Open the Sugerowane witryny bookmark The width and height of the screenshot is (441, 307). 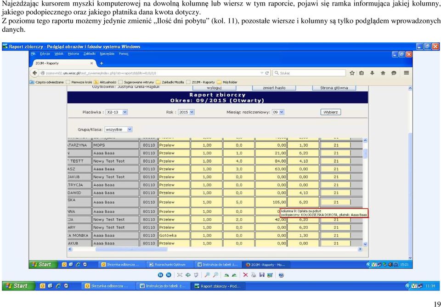(x=136, y=82)
